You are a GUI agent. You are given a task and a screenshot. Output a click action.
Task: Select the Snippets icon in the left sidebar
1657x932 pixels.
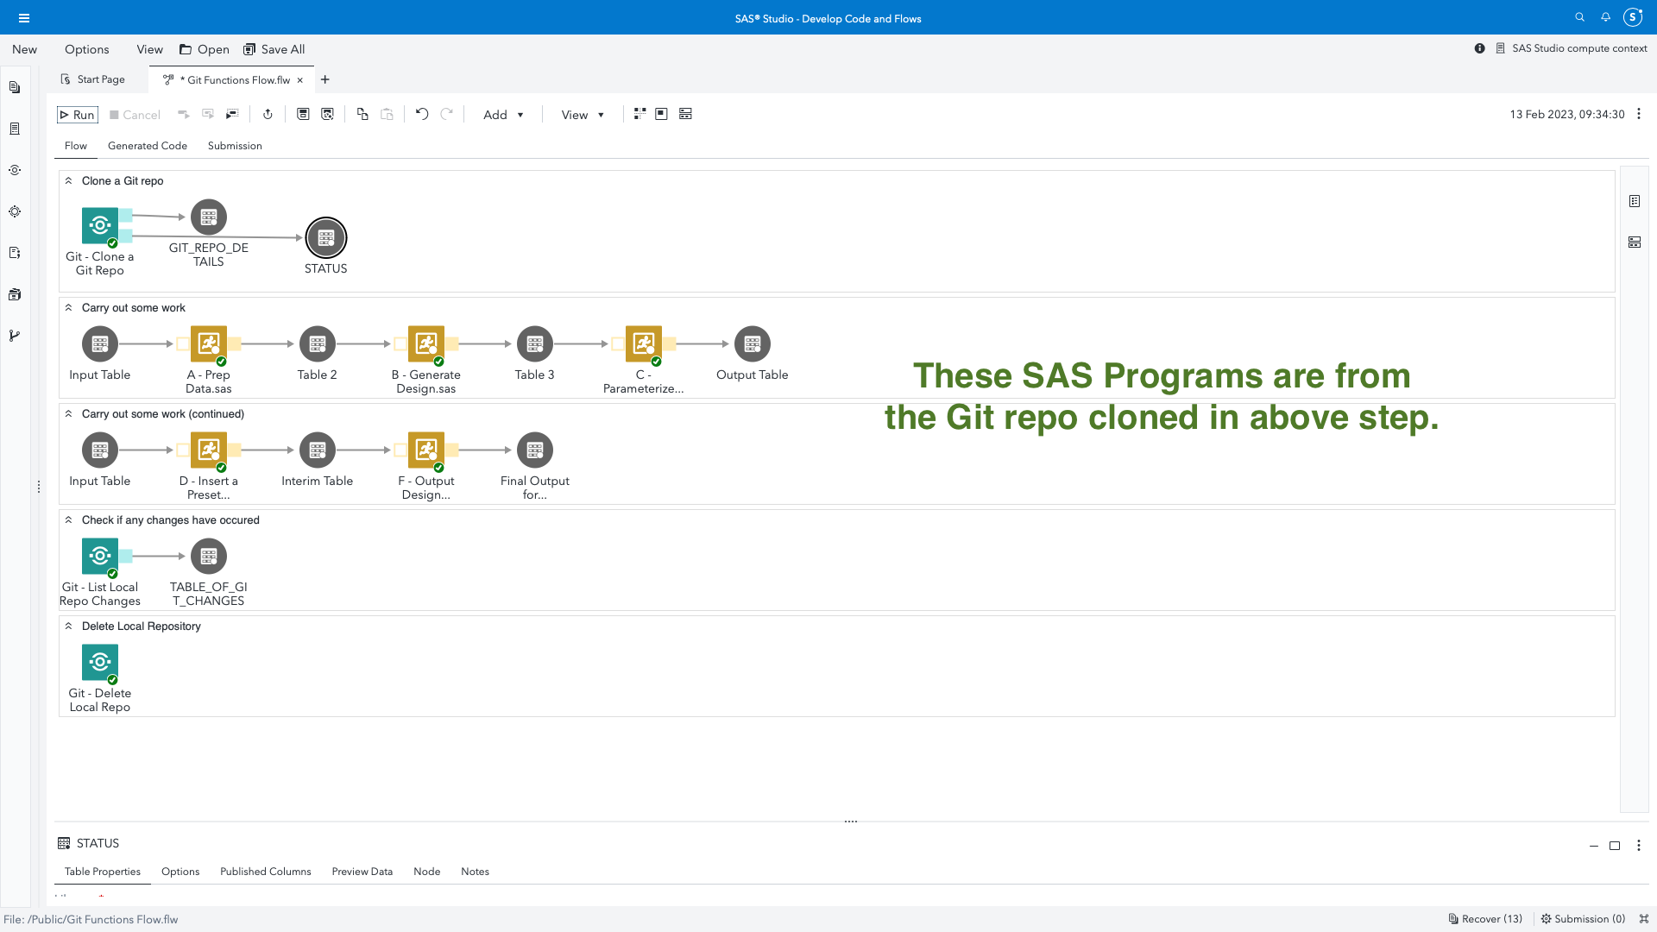click(x=15, y=252)
